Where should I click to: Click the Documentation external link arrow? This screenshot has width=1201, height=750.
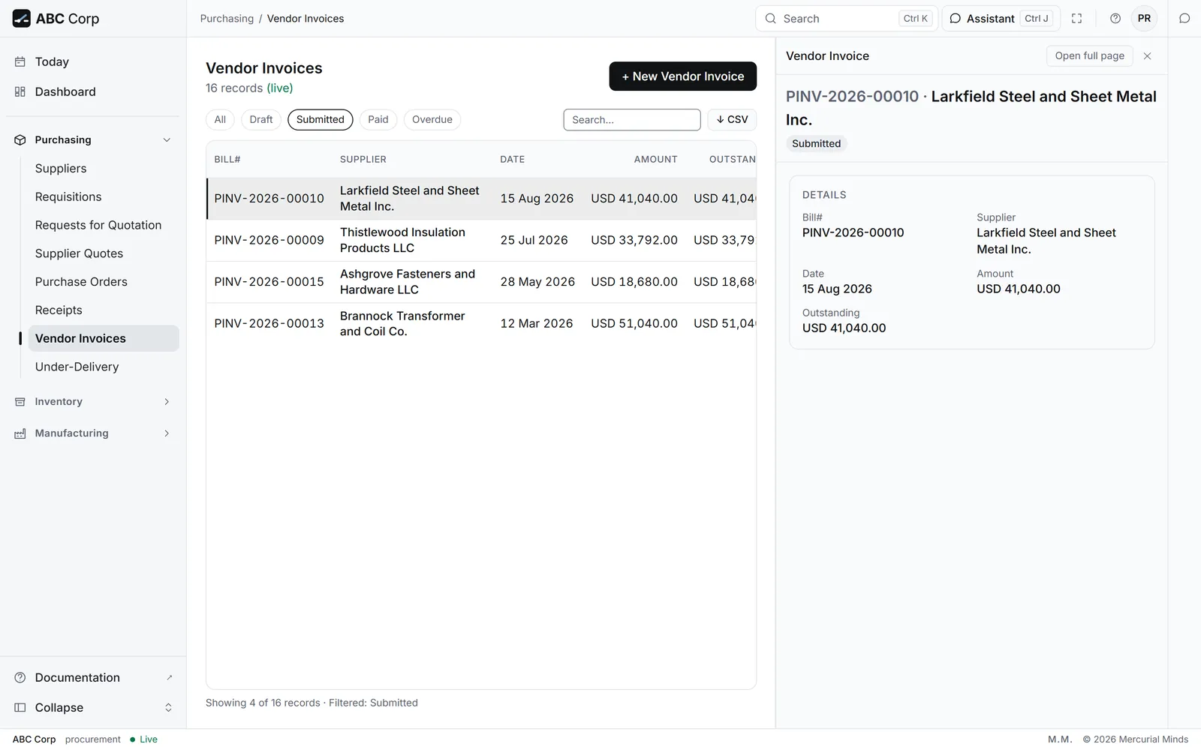click(x=169, y=678)
